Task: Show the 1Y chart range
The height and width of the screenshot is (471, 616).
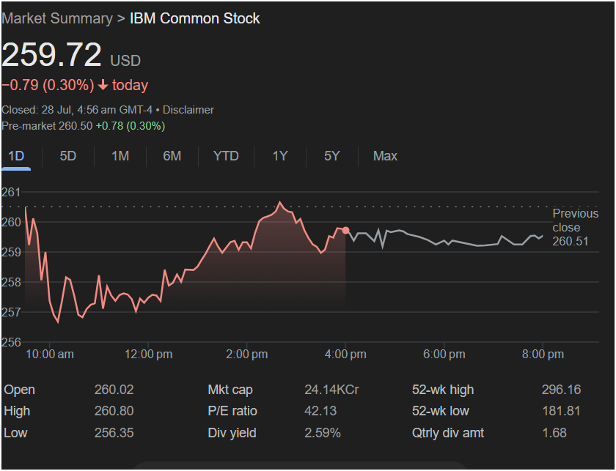Action: 280,156
